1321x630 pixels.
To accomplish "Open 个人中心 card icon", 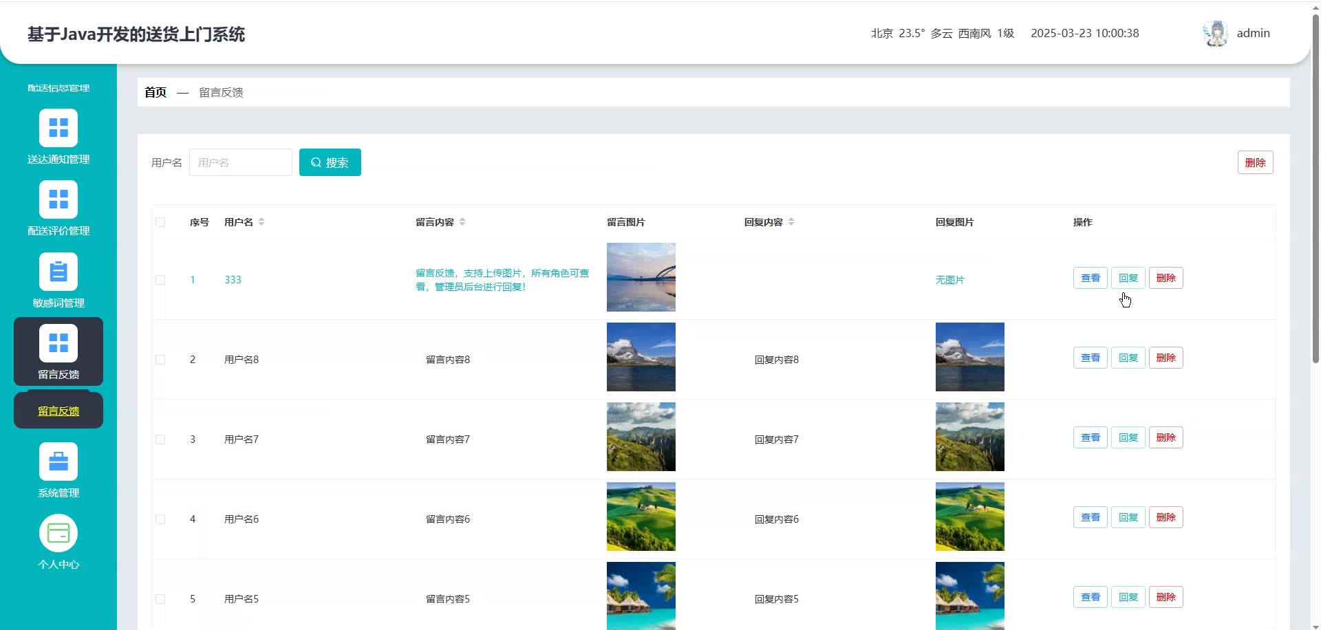I will pyautogui.click(x=58, y=533).
